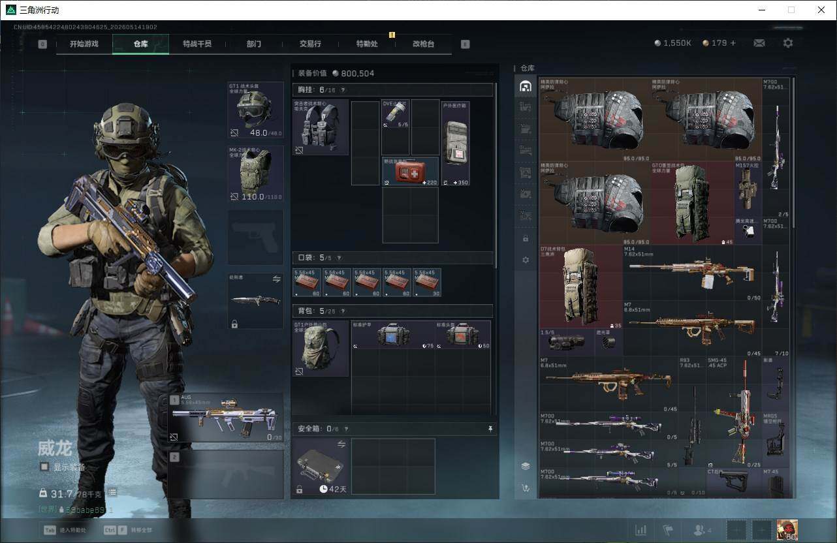837x543 pixels.
Task: Open settings gear in the top bar
Action: tap(788, 43)
